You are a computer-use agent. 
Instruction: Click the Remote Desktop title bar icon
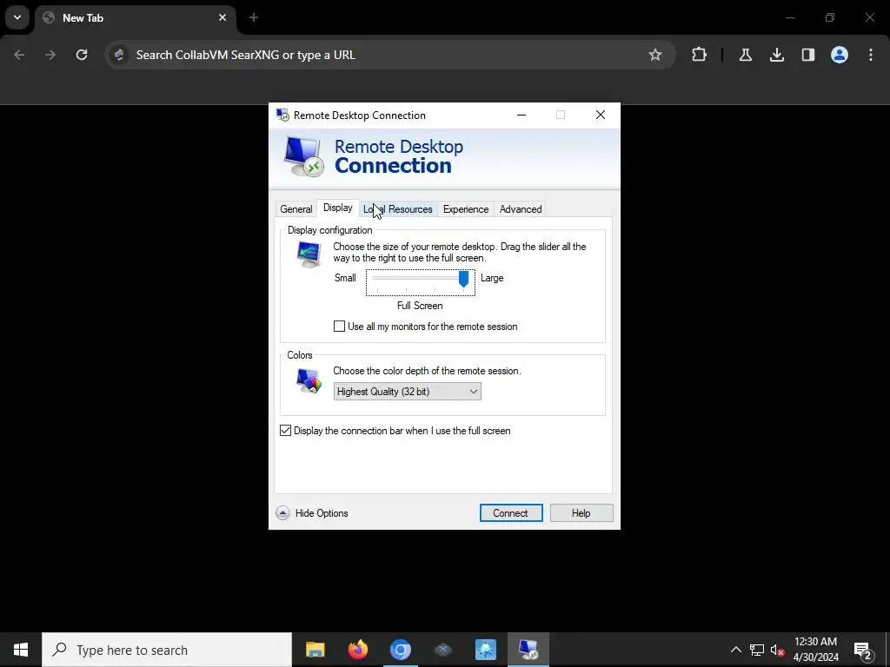point(282,116)
